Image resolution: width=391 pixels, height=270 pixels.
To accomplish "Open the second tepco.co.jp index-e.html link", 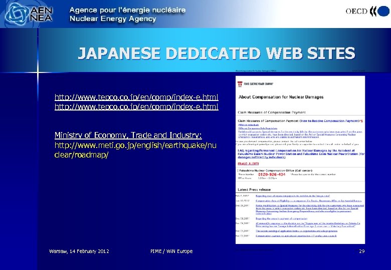I will 136,106.
